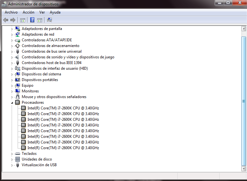The image size is (247, 181).
Task: Click the Dispositivos portátiles icon
Action: click(x=18, y=80)
